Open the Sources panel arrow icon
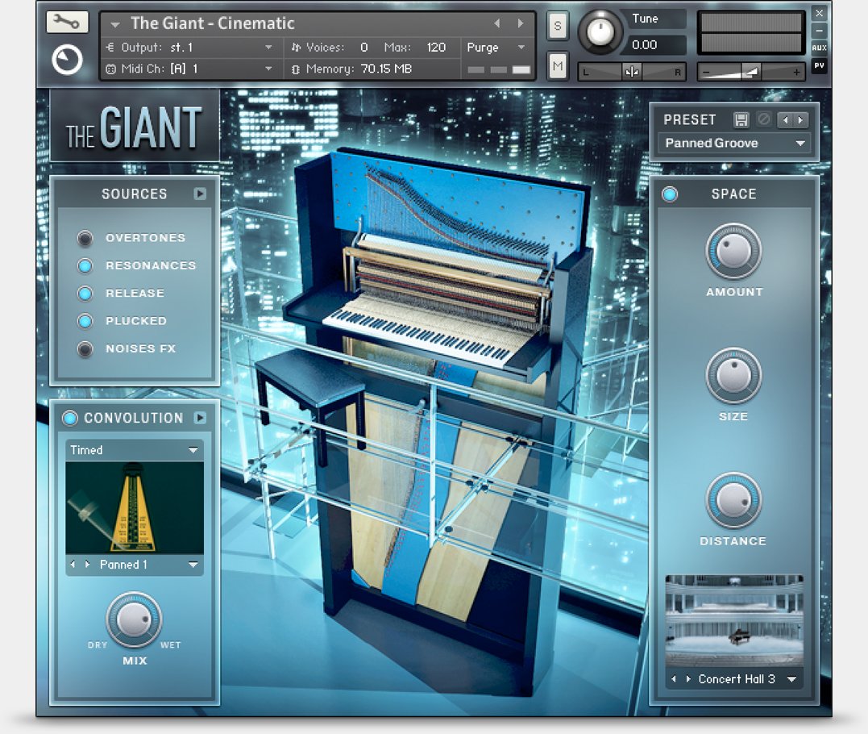Viewport: 868px width, 734px height. pos(200,194)
